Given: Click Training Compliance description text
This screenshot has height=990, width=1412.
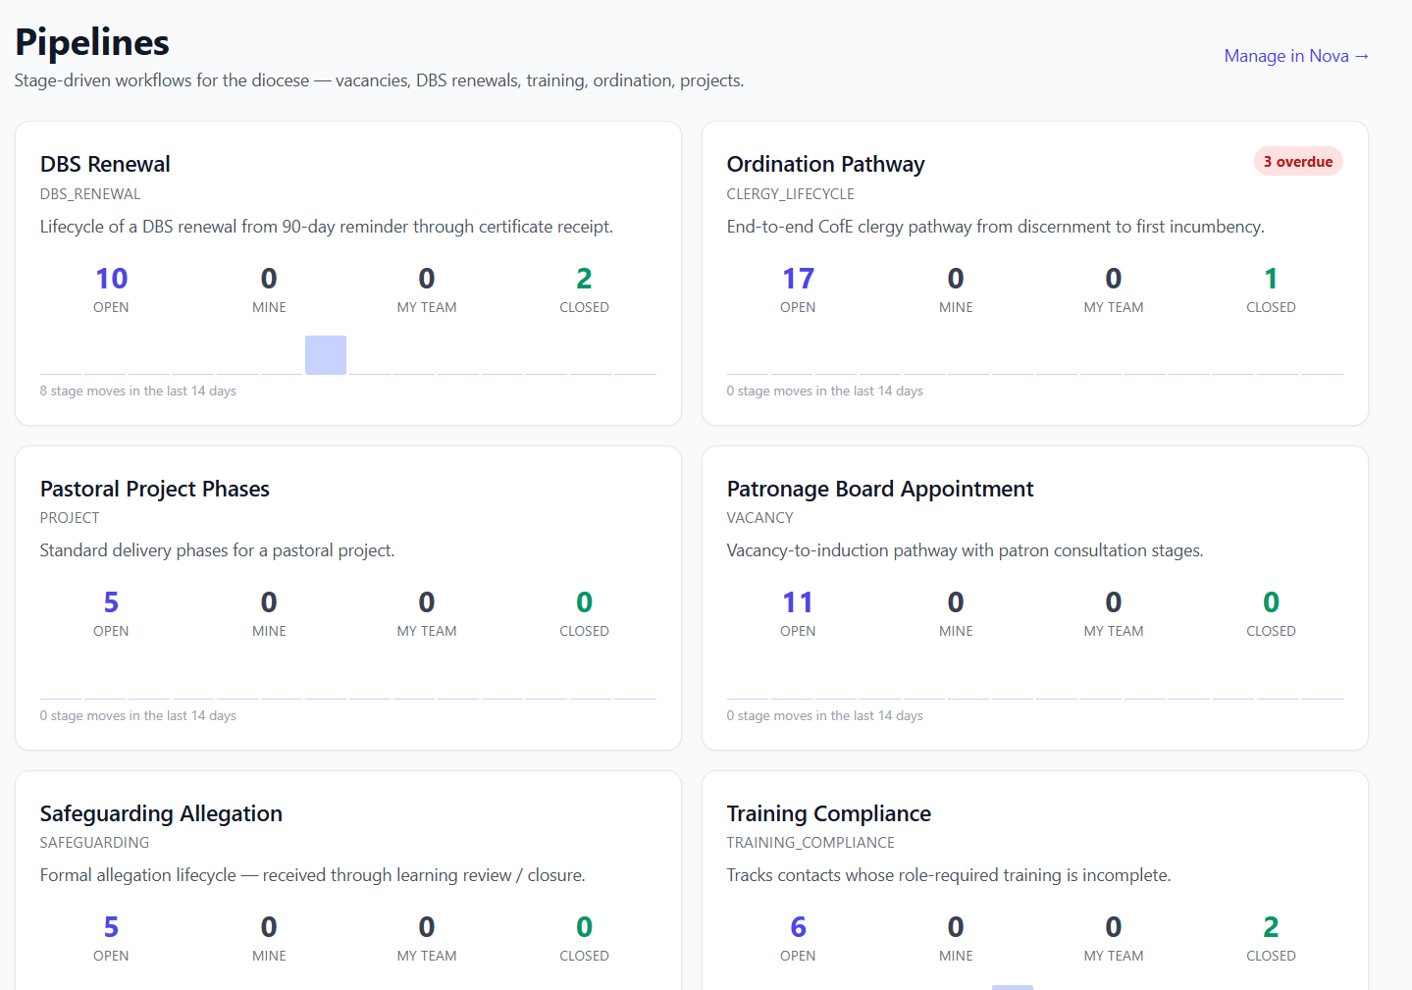Looking at the screenshot, I should click(949, 875).
